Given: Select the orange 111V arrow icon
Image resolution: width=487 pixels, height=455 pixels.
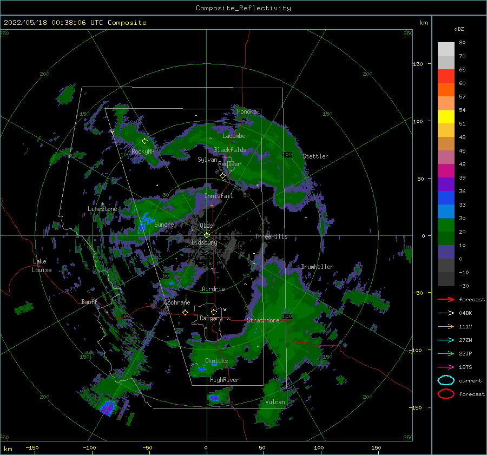Looking at the screenshot, I should pyautogui.click(x=446, y=326).
